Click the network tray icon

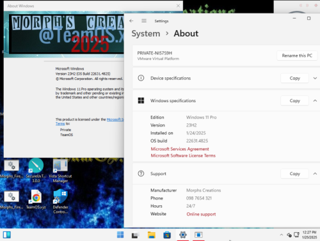296,235
